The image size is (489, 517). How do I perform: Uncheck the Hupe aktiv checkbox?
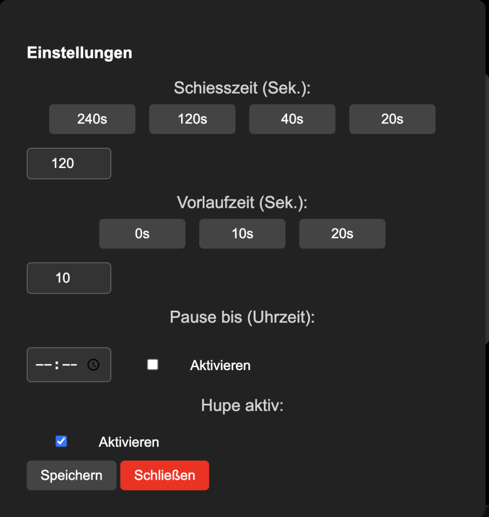click(x=61, y=442)
